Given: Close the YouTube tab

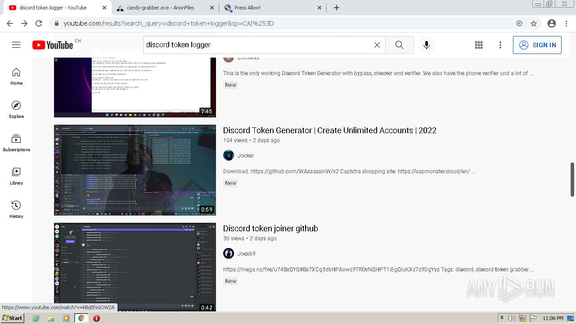Looking at the screenshot, I should click(x=104, y=8).
